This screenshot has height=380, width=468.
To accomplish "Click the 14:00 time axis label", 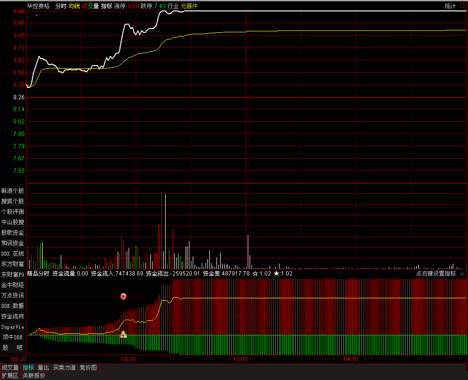I will [350, 359].
